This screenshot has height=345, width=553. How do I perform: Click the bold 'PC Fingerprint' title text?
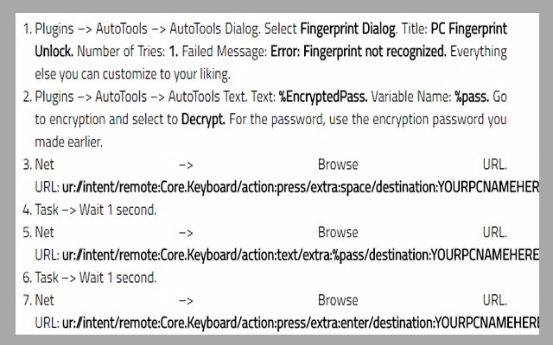coord(468,29)
